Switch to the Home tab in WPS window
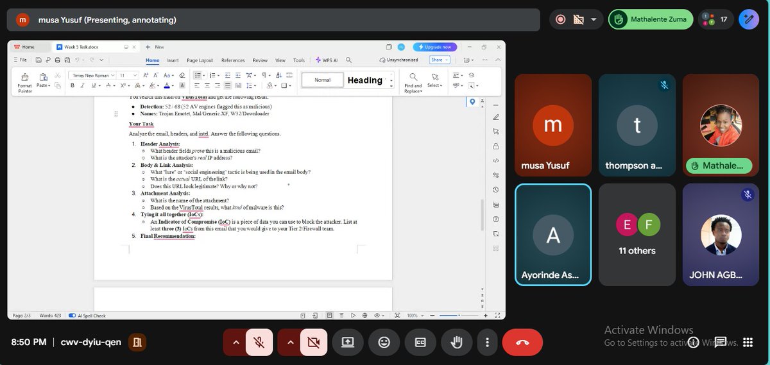The height and width of the screenshot is (365, 770). click(153, 60)
